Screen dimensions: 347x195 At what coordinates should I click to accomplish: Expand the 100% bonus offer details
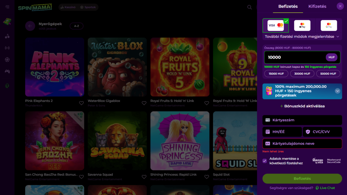point(338,91)
